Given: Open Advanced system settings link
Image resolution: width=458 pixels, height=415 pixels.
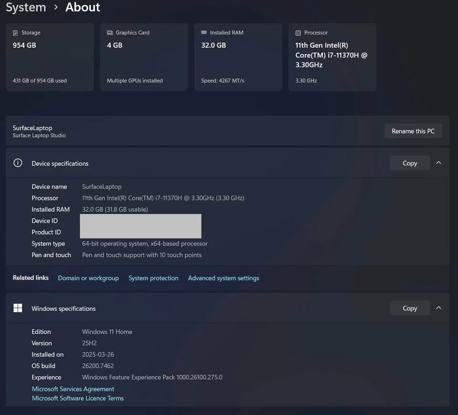Looking at the screenshot, I should click(x=223, y=278).
